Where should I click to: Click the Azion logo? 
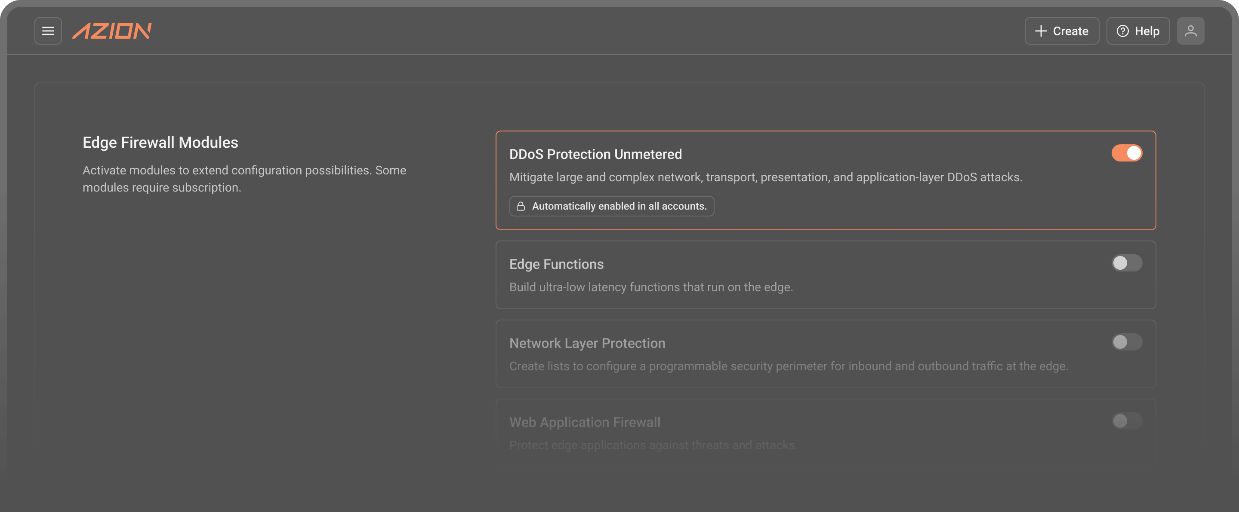coord(111,31)
